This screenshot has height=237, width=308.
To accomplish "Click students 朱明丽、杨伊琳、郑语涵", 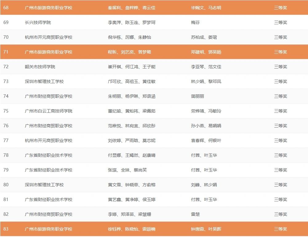I will (x=132, y=96).
